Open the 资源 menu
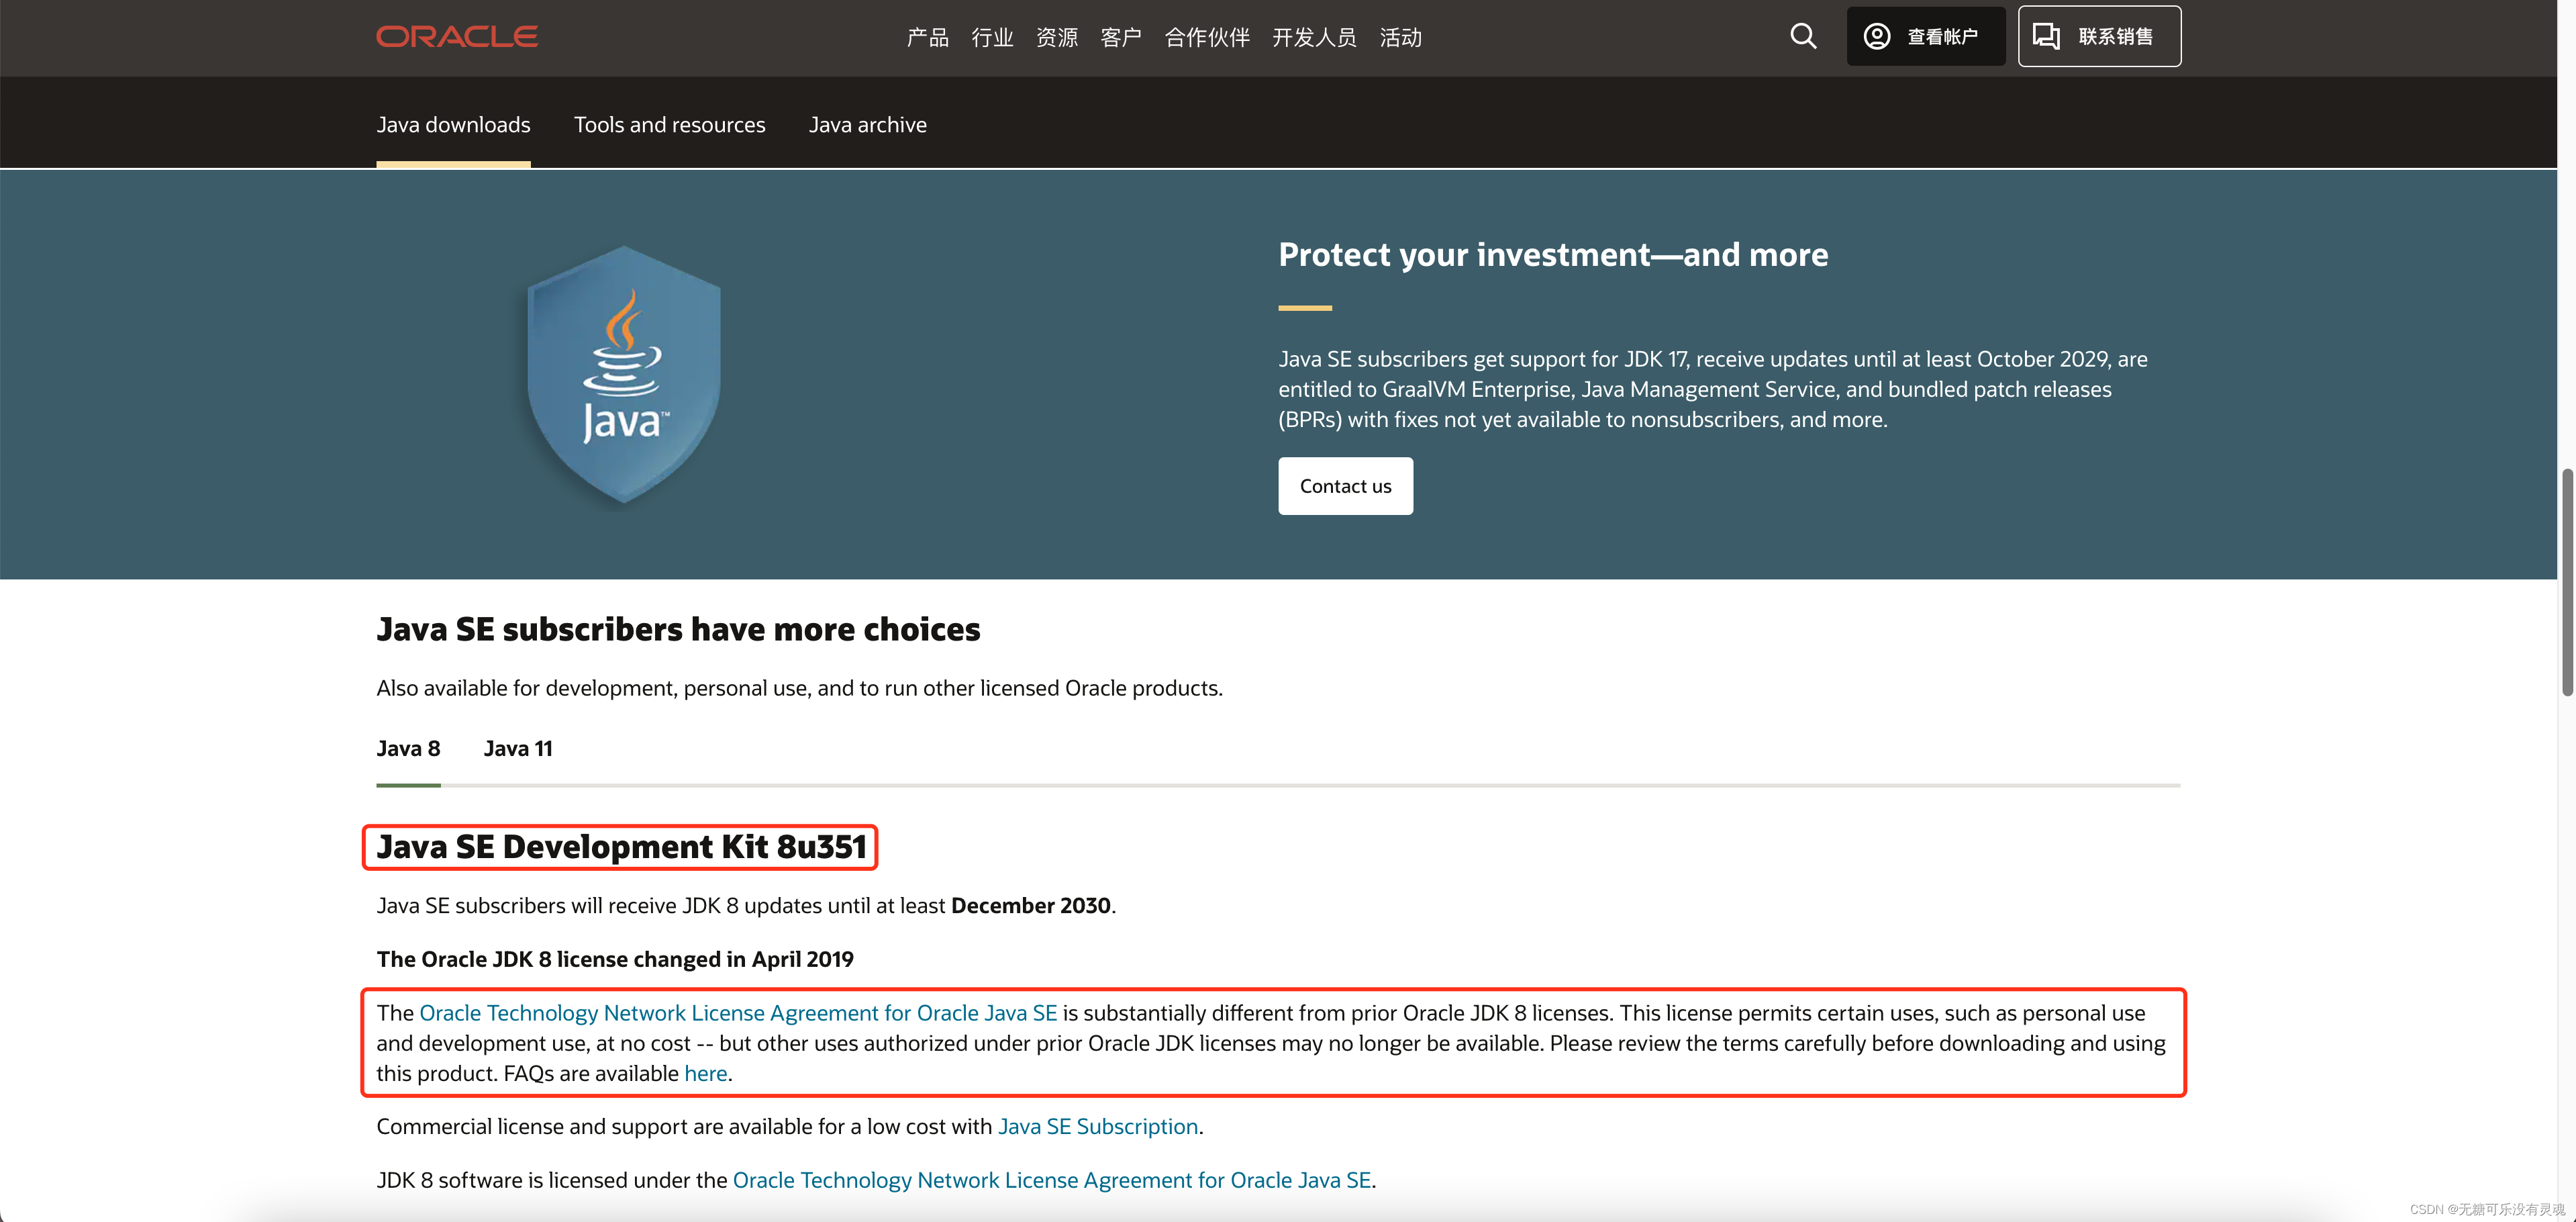The height and width of the screenshot is (1222, 2576). 1056,37
